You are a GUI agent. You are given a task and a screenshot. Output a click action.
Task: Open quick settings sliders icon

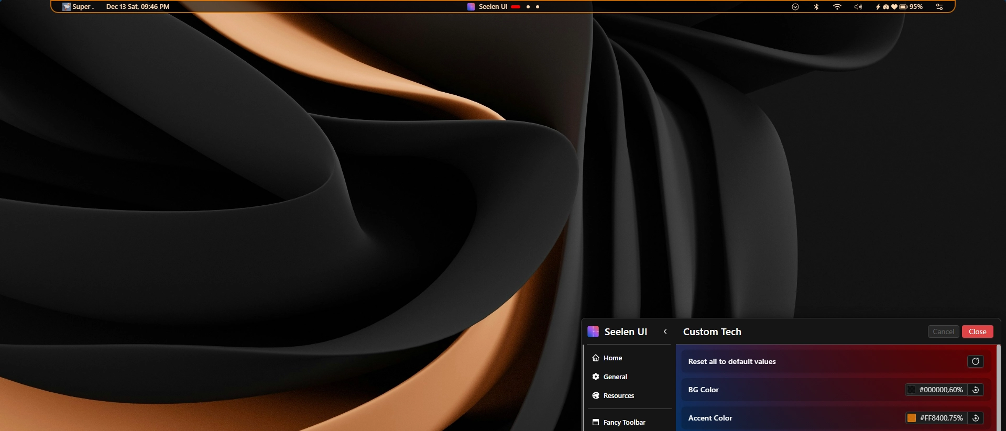point(939,7)
